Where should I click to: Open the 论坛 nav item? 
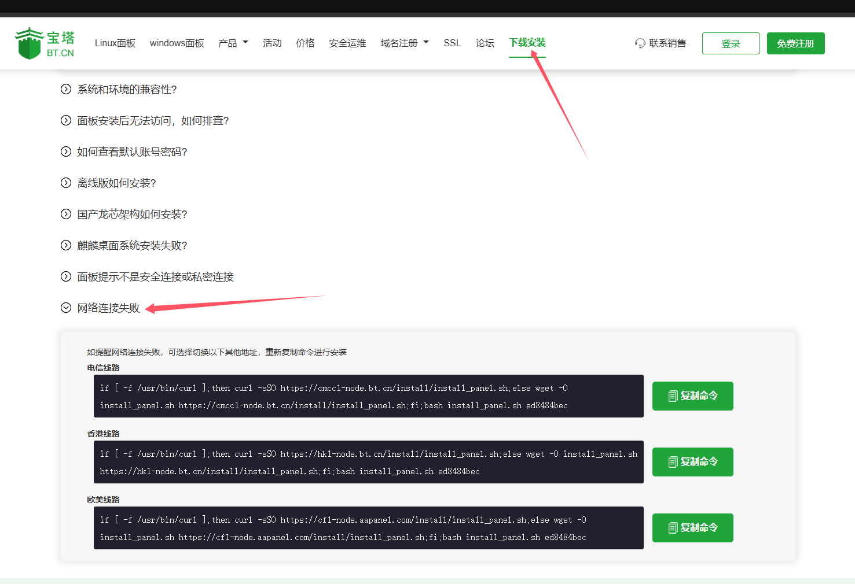(x=485, y=43)
